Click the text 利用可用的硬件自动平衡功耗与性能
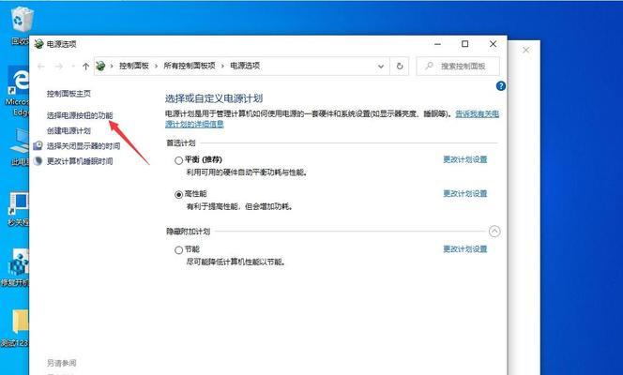The image size is (623, 375). point(247,172)
